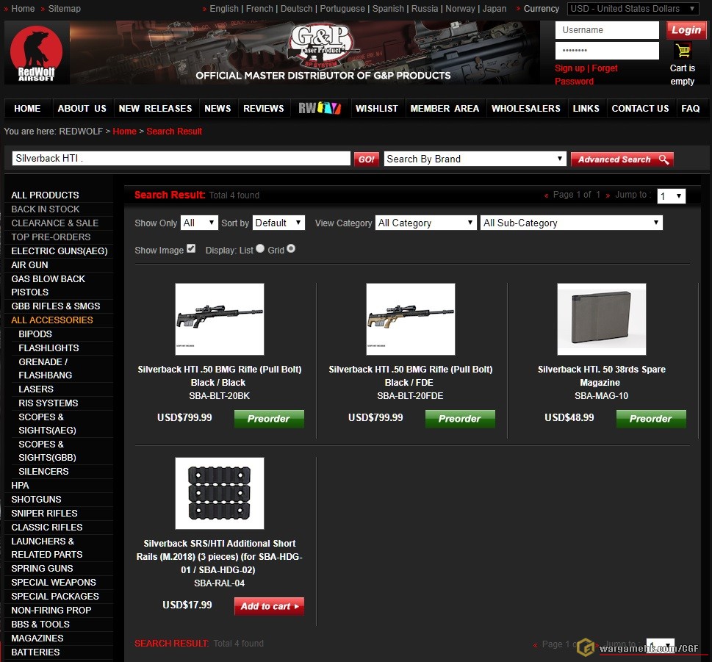This screenshot has height=662, width=712.
Task: Uncheck the Show Image checkbox
Action: point(191,249)
